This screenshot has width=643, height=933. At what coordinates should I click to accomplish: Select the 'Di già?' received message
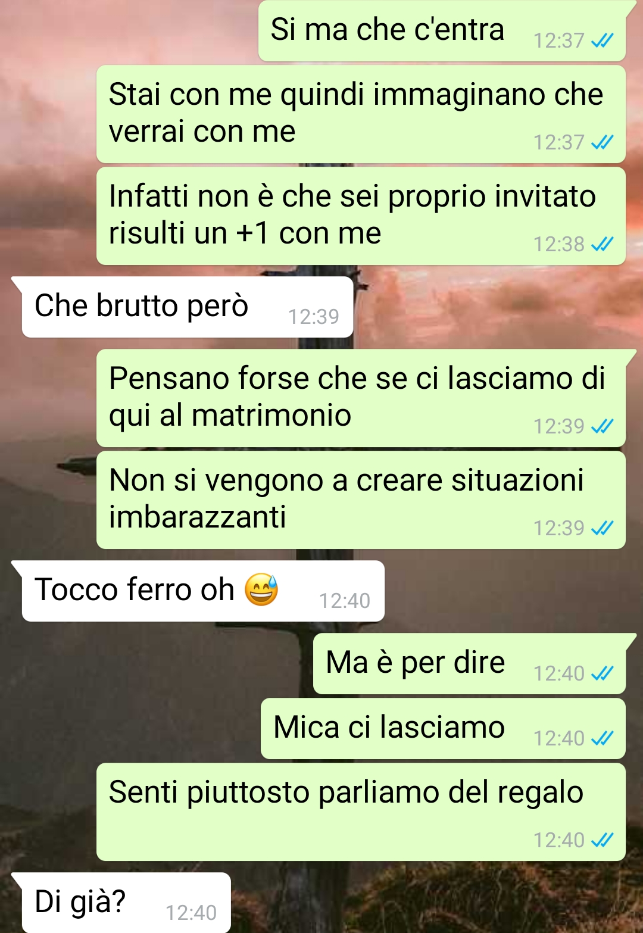pos(126,903)
